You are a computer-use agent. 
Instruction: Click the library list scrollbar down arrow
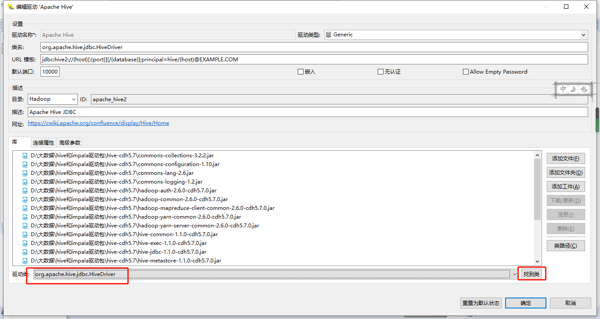click(x=537, y=262)
